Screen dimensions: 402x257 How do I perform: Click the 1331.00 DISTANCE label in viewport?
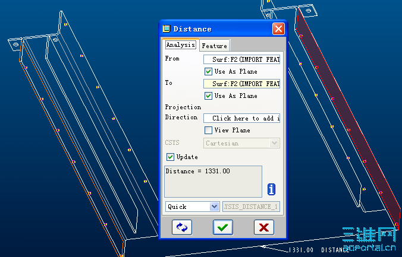point(319,250)
